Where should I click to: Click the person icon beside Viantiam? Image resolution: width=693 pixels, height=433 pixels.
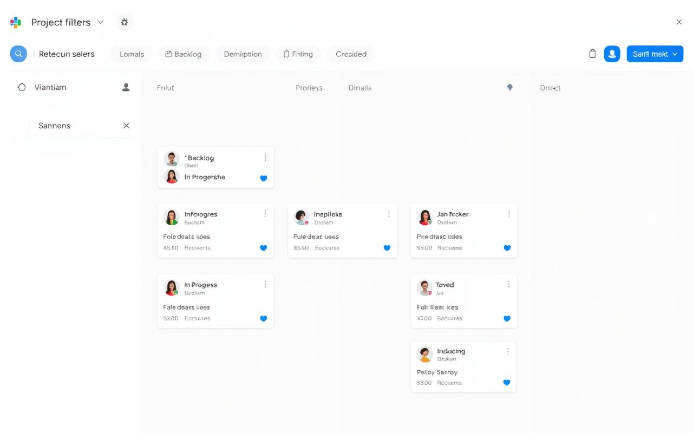(126, 87)
